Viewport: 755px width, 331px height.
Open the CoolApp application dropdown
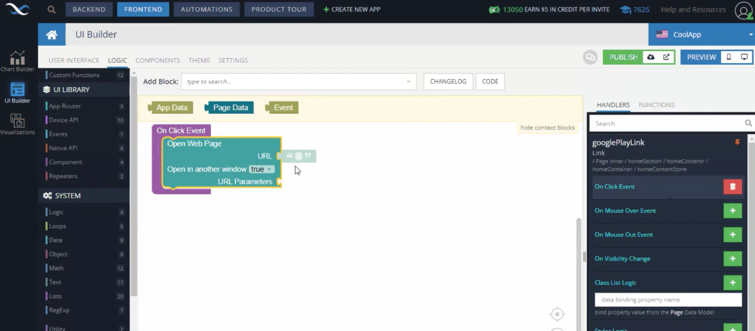pos(702,35)
